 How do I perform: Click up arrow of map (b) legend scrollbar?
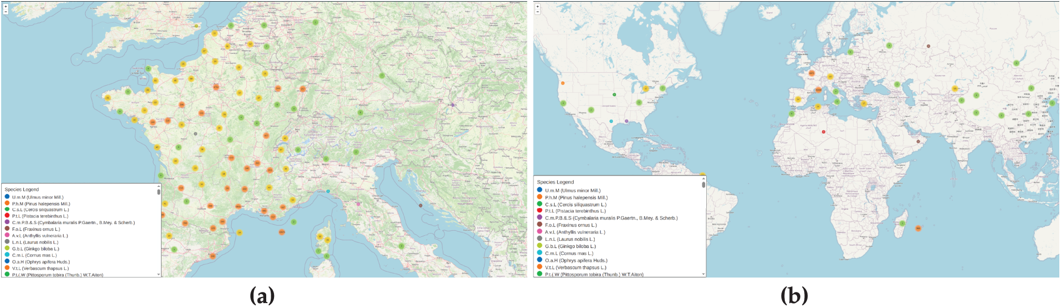(x=703, y=179)
